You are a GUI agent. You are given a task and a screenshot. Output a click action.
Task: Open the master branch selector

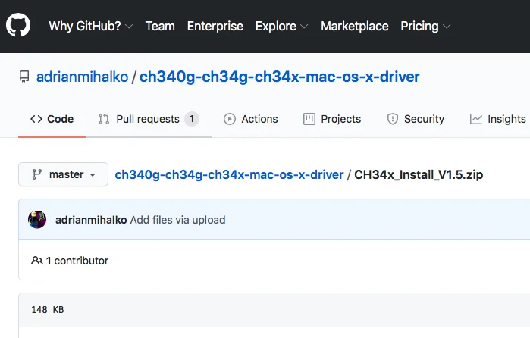click(x=64, y=174)
